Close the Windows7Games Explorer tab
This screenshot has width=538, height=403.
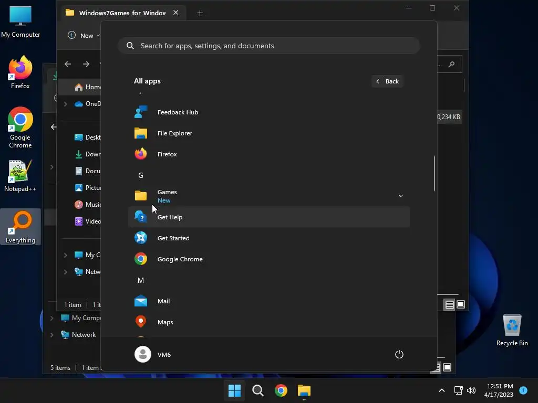(175, 13)
